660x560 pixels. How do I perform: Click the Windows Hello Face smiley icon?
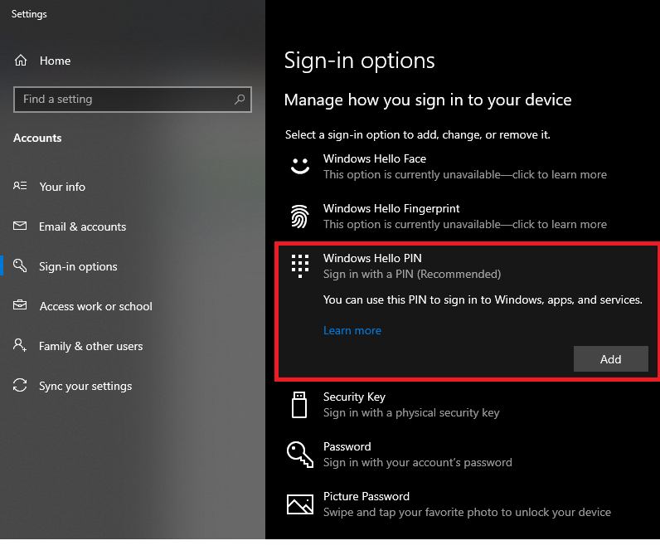click(x=300, y=166)
